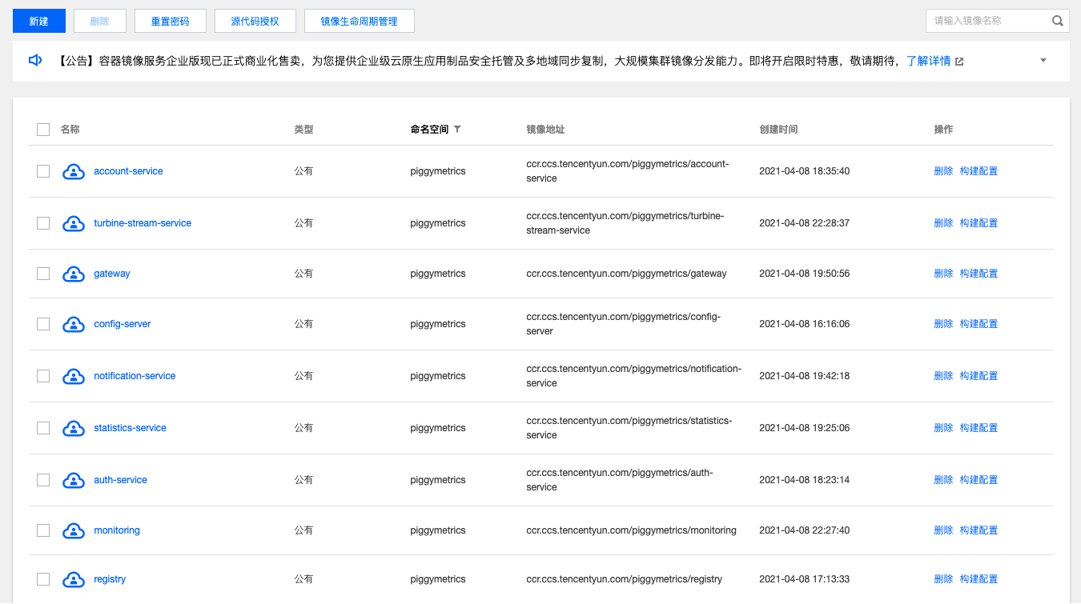Click the 删除 toolbar button
Viewport: 1081px width, 604px height.
(100, 22)
